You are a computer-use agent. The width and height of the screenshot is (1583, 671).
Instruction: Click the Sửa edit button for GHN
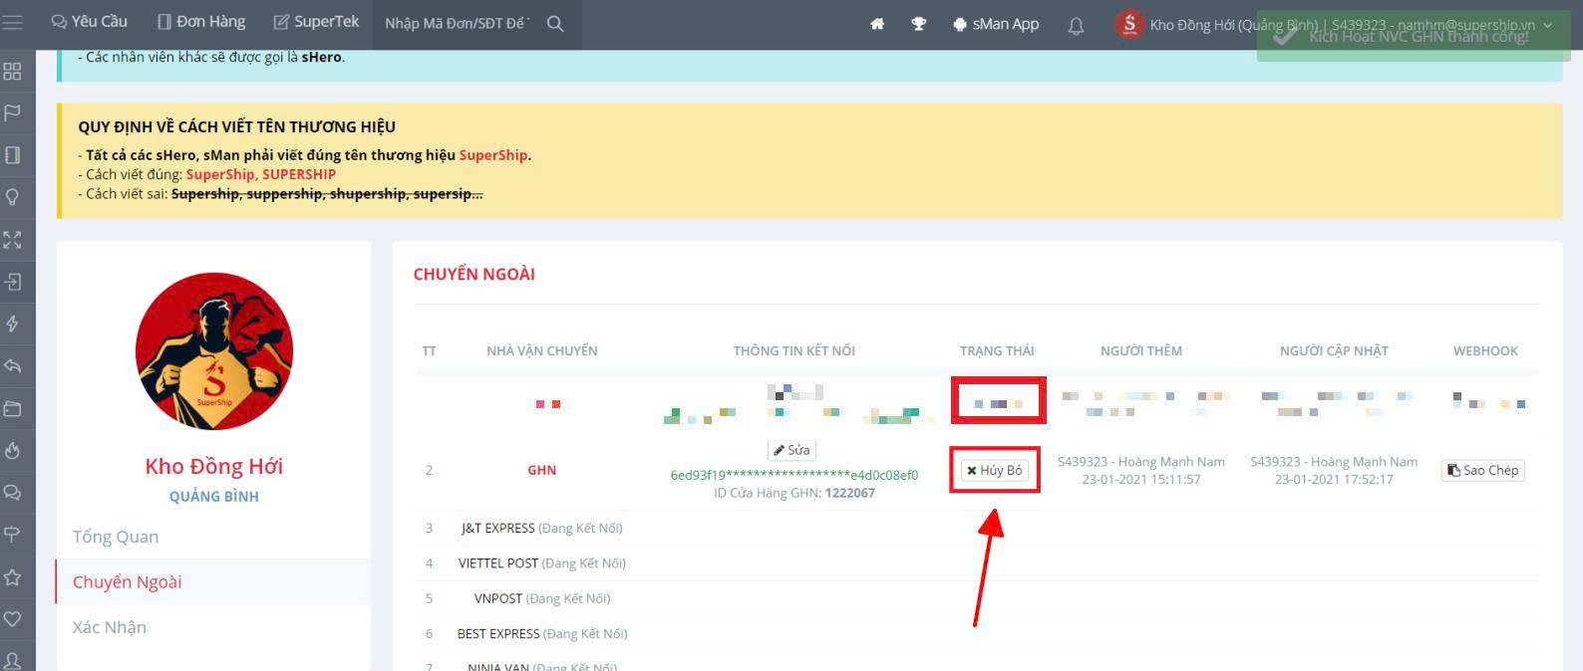point(791,450)
